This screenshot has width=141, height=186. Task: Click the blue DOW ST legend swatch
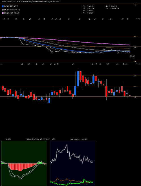pyautogui.click(x=3, y=6)
